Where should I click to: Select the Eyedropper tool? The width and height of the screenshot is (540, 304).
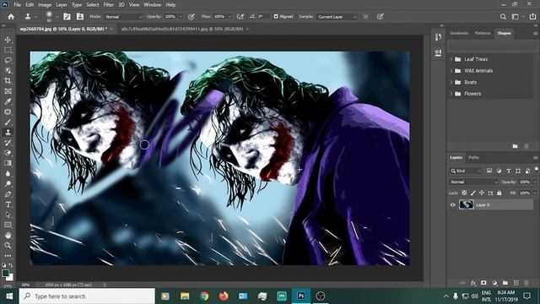pyautogui.click(x=8, y=101)
